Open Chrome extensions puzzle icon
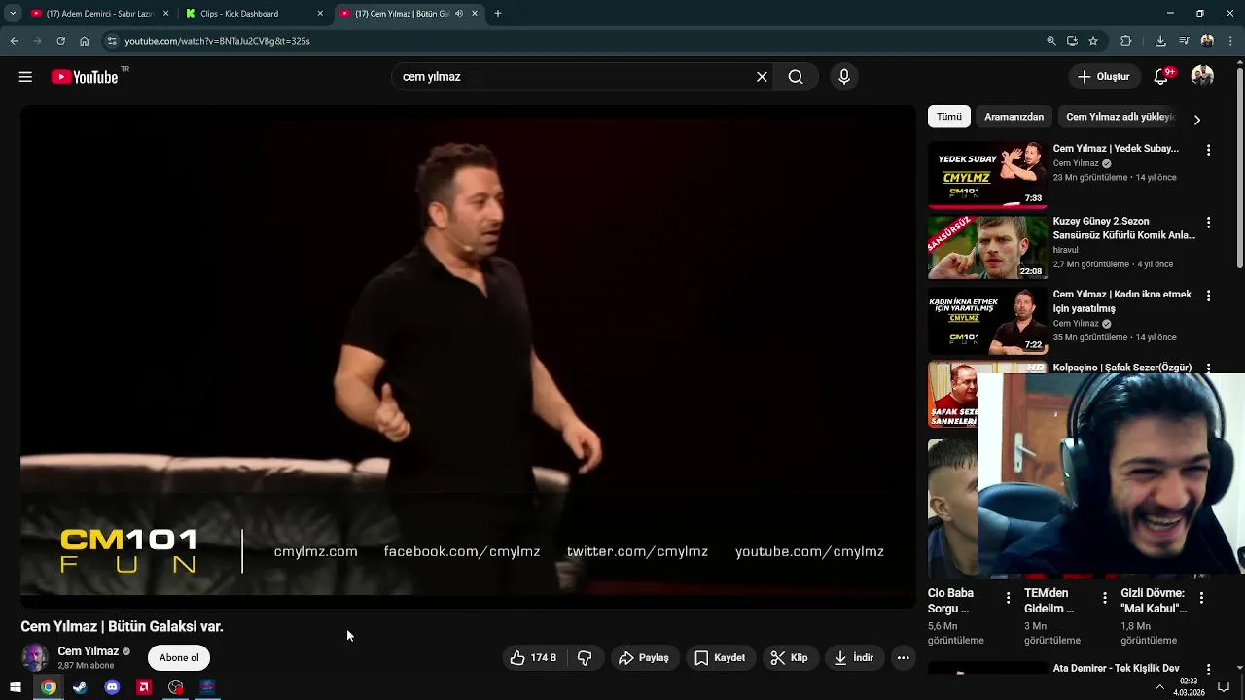 point(1126,41)
